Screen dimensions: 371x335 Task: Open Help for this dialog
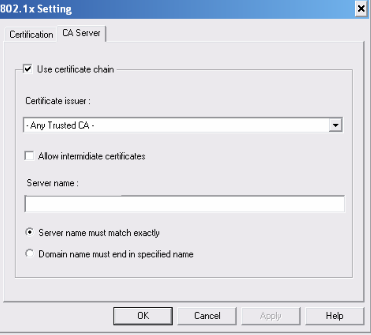point(334,316)
